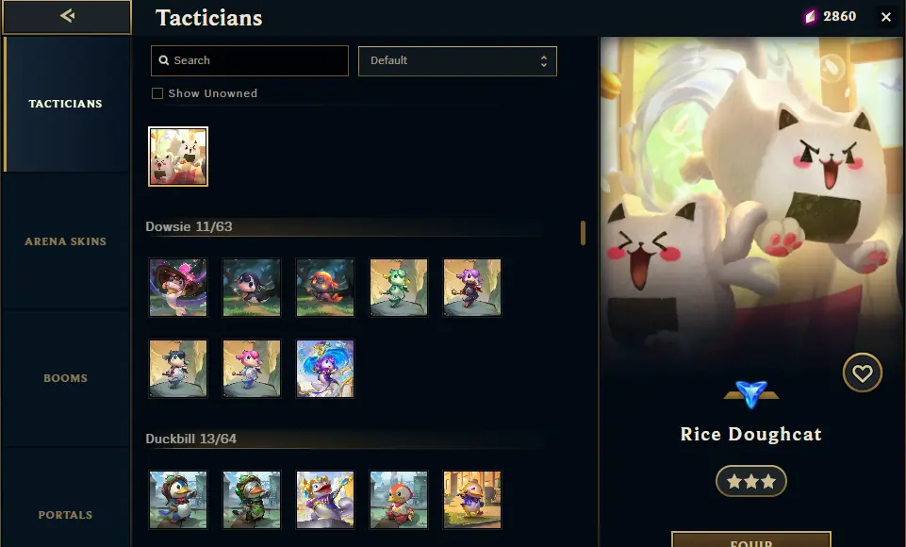
Task: Favorite Rice Doughcat with heart icon
Action: [x=862, y=373]
